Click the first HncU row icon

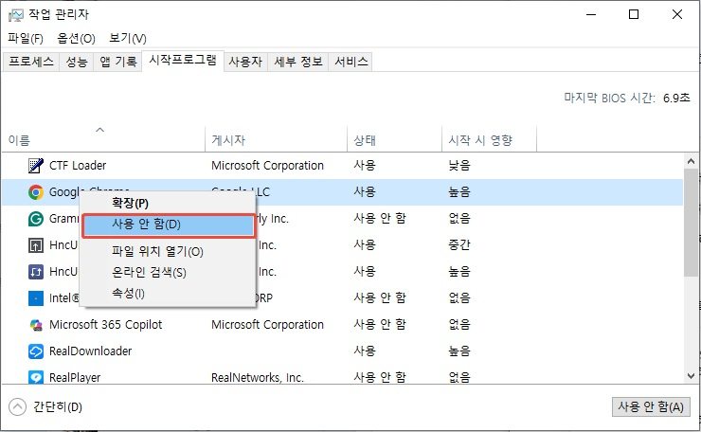tap(36, 245)
